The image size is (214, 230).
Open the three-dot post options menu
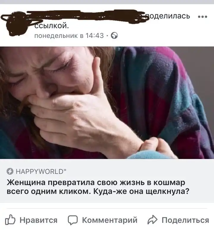203,17
